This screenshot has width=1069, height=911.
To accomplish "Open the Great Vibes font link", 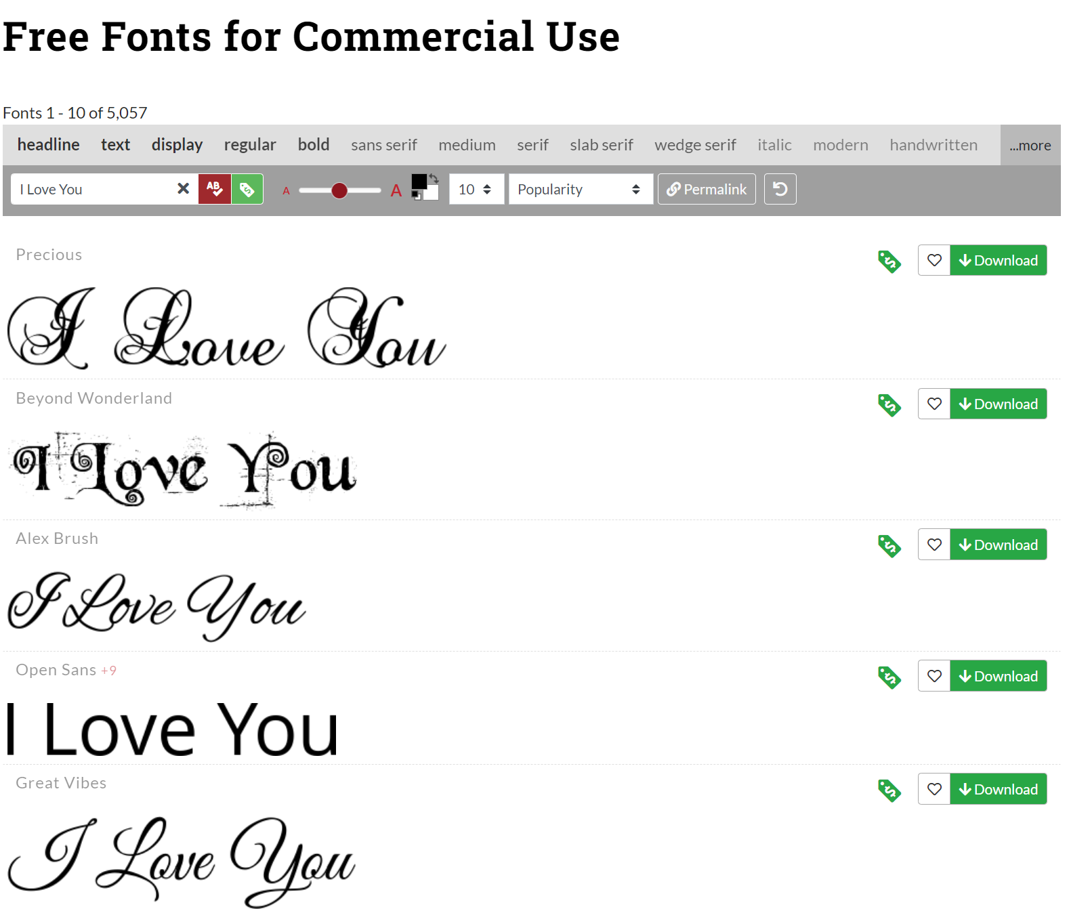I will click(61, 783).
